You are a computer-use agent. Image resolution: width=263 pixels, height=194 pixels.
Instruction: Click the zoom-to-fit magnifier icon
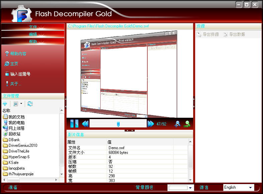pos(177,124)
